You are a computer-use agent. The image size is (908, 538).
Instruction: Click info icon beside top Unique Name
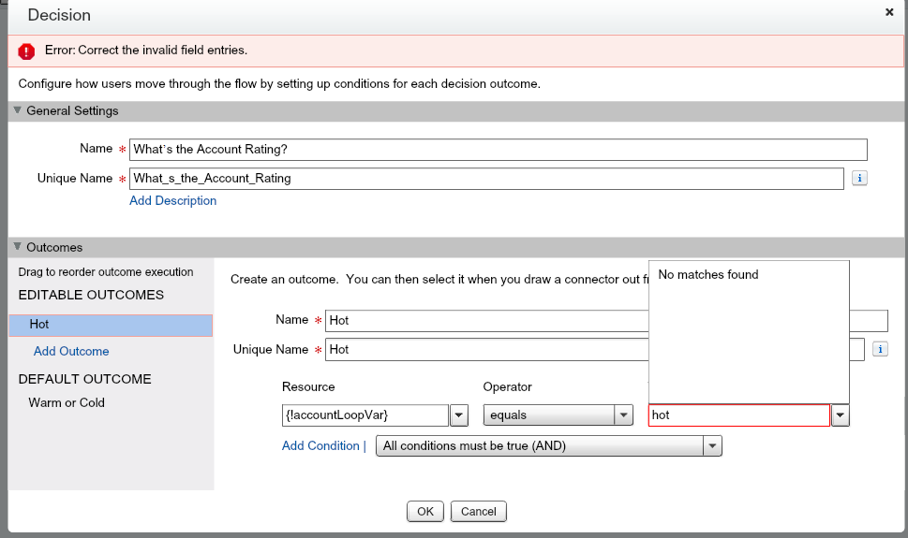858,178
